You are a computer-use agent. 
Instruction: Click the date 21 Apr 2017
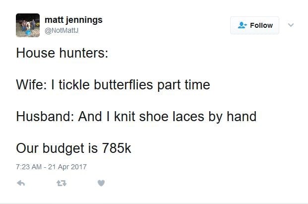click(67, 167)
